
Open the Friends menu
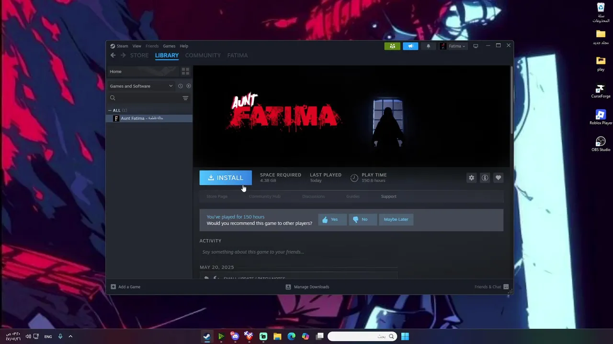coord(152,46)
